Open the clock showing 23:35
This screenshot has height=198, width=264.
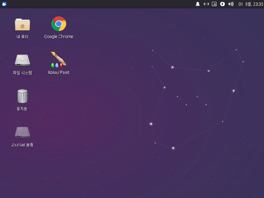[x=251, y=4]
